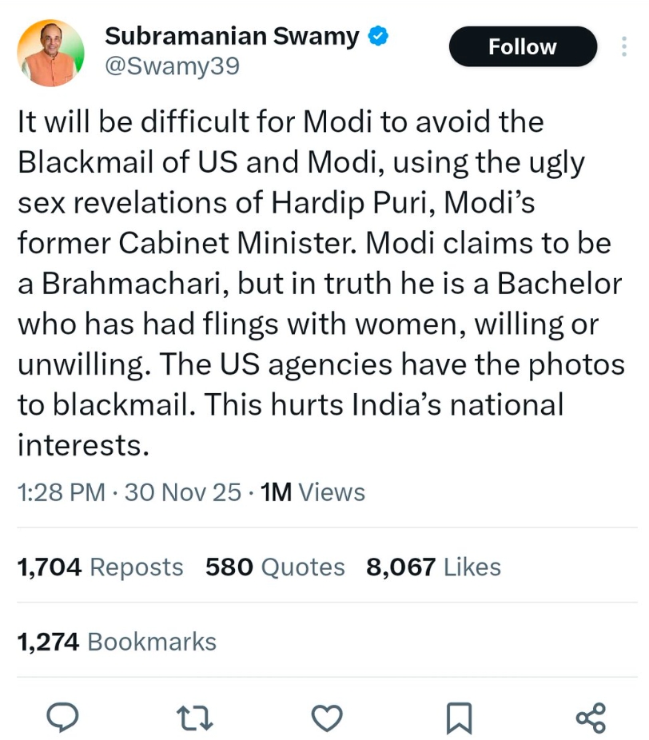Image resolution: width=649 pixels, height=740 pixels.
Task: Open Subramanian Swamy's profile picture
Action: pyautogui.click(x=50, y=52)
